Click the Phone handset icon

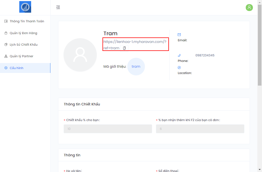pyautogui.click(x=179, y=55)
